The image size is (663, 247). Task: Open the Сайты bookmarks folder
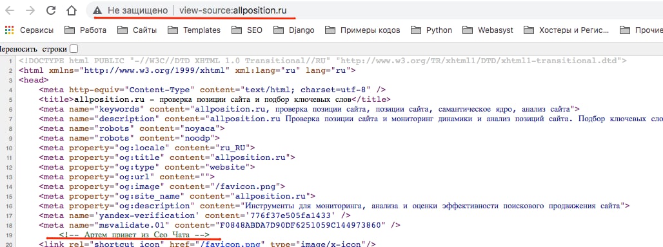137,30
